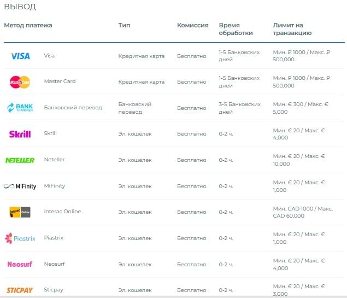Screen dimensions: 347x298
Task: Click Neosurf limit 'Мин. € 20 / Макс. € 4,000'
Action: (x=299, y=264)
